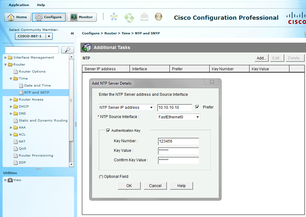Click the Server IP address column header
Screen dimensions: 306x217
(106, 69)
